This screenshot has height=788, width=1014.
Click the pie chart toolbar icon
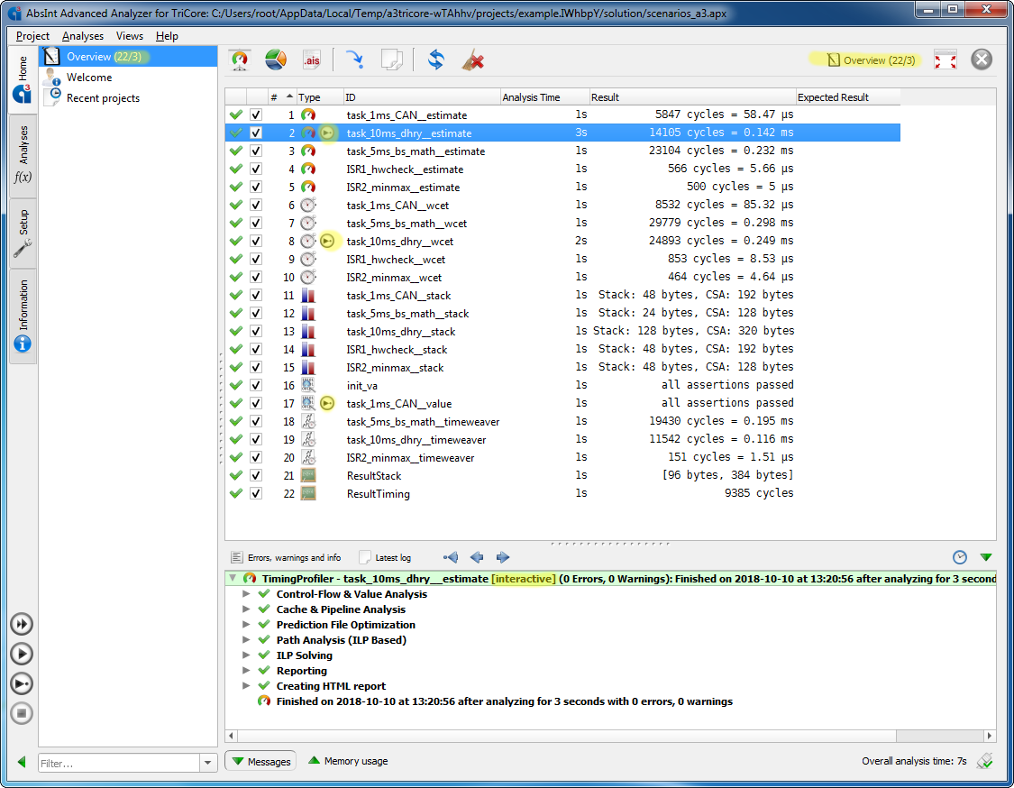276,60
